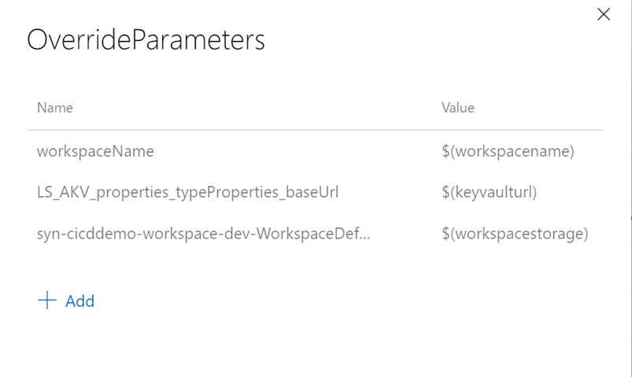This screenshot has width=632, height=377.
Task: Select the workspaceName parameter name field
Action: (95, 151)
